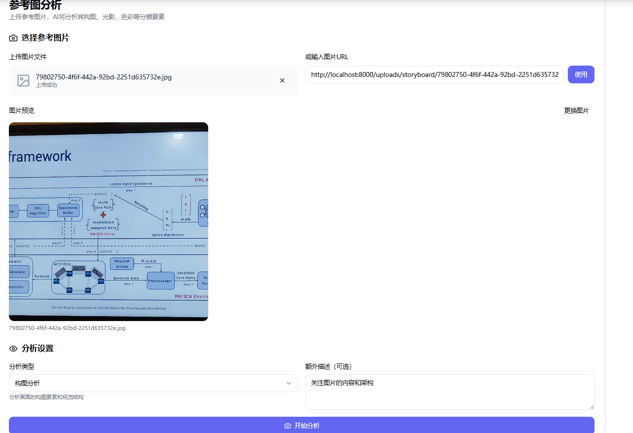Click the 上传成功 status text
This screenshot has height=433, width=633.
(46, 85)
